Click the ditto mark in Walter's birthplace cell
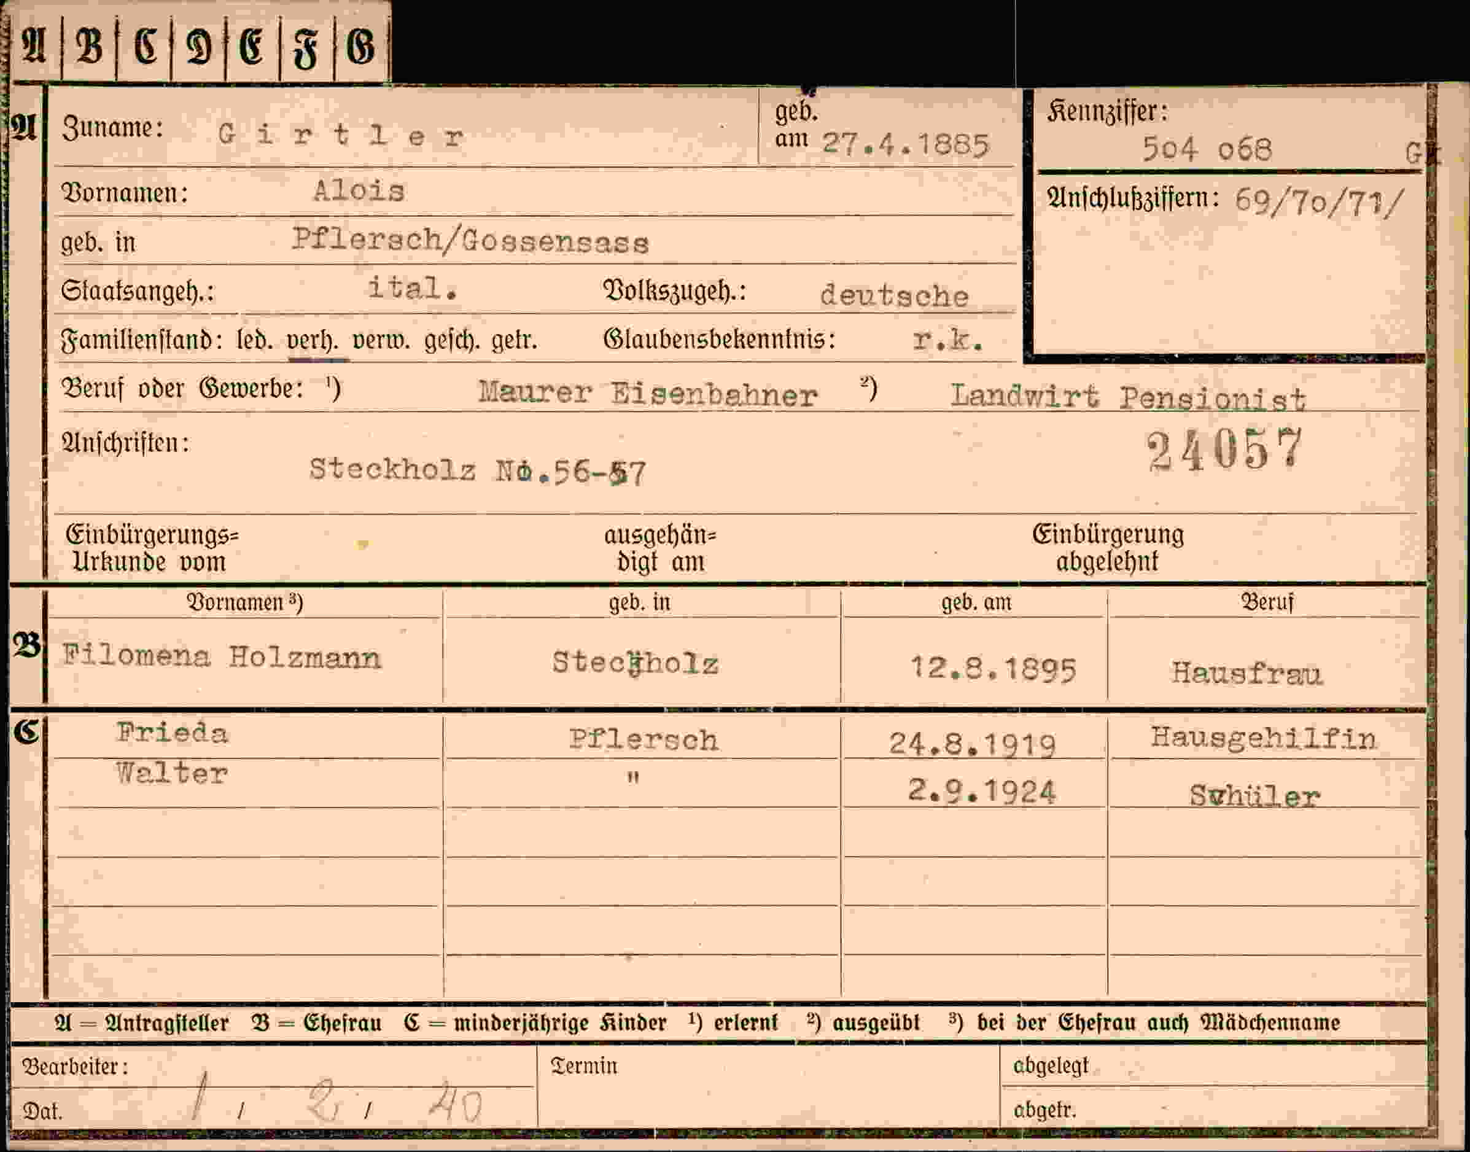The image size is (1470, 1152). click(632, 777)
